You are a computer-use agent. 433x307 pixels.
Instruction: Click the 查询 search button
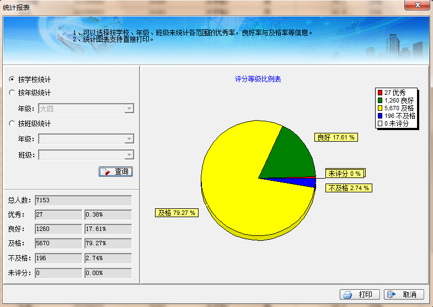click(116, 171)
